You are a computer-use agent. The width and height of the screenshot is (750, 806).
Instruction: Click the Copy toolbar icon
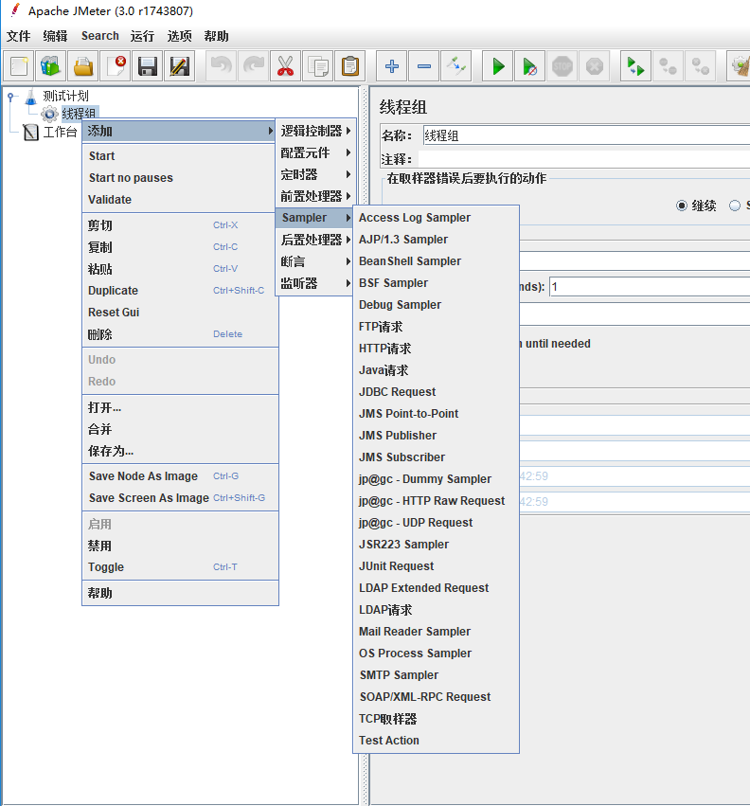point(318,66)
